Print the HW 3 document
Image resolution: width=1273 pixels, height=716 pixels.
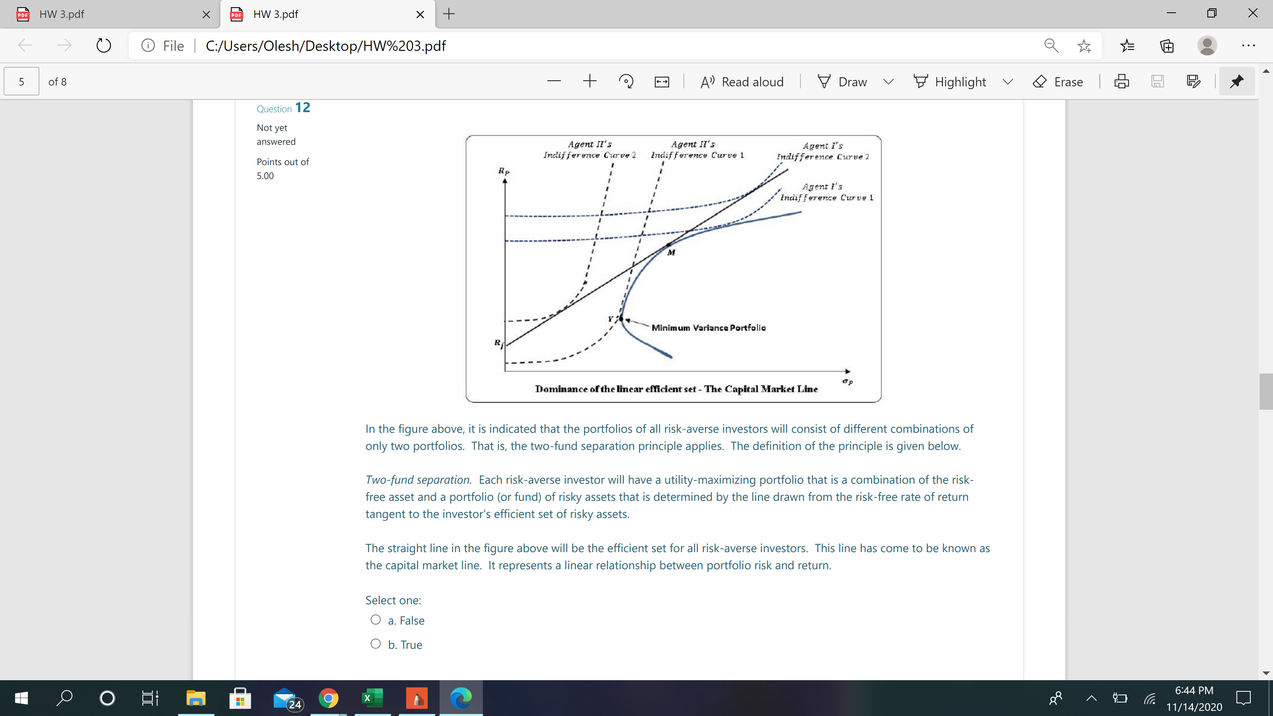1122,81
